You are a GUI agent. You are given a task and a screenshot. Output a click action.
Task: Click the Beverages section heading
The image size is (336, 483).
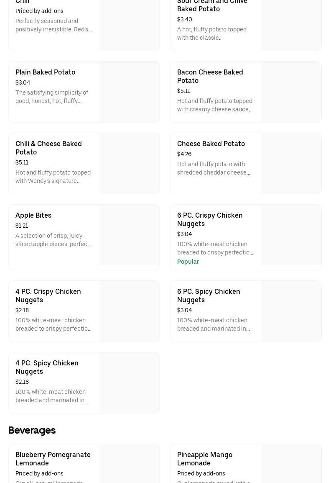32,430
